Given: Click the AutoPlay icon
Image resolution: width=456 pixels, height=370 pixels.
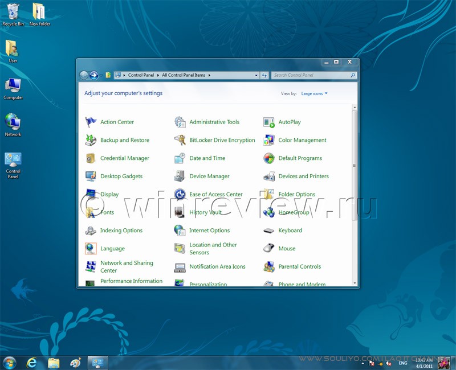Looking at the screenshot, I should [269, 122].
